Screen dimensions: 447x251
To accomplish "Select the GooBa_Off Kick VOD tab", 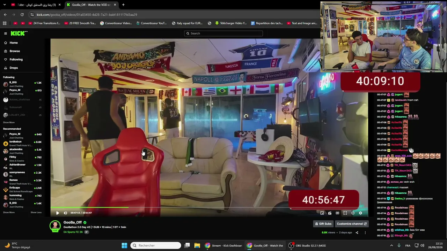I will point(91,5).
